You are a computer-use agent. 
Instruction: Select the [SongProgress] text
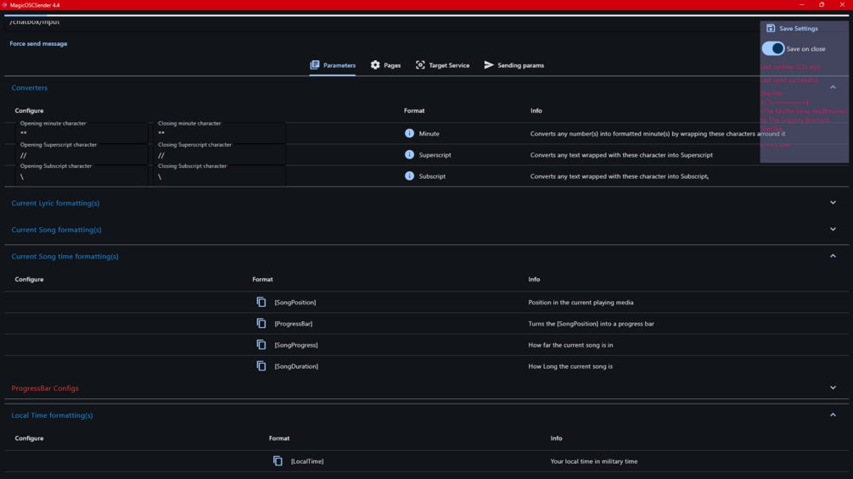point(296,345)
